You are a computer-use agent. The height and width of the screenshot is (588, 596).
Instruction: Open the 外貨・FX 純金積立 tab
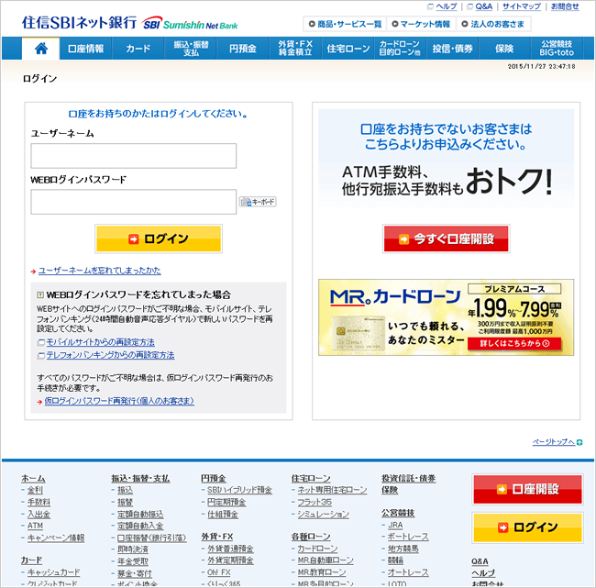(x=295, y=49)
